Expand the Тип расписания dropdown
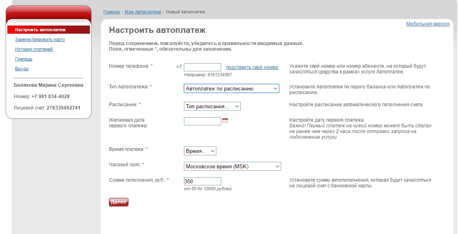The height and width of the screenshot is (234, 459). pos(212,106)
